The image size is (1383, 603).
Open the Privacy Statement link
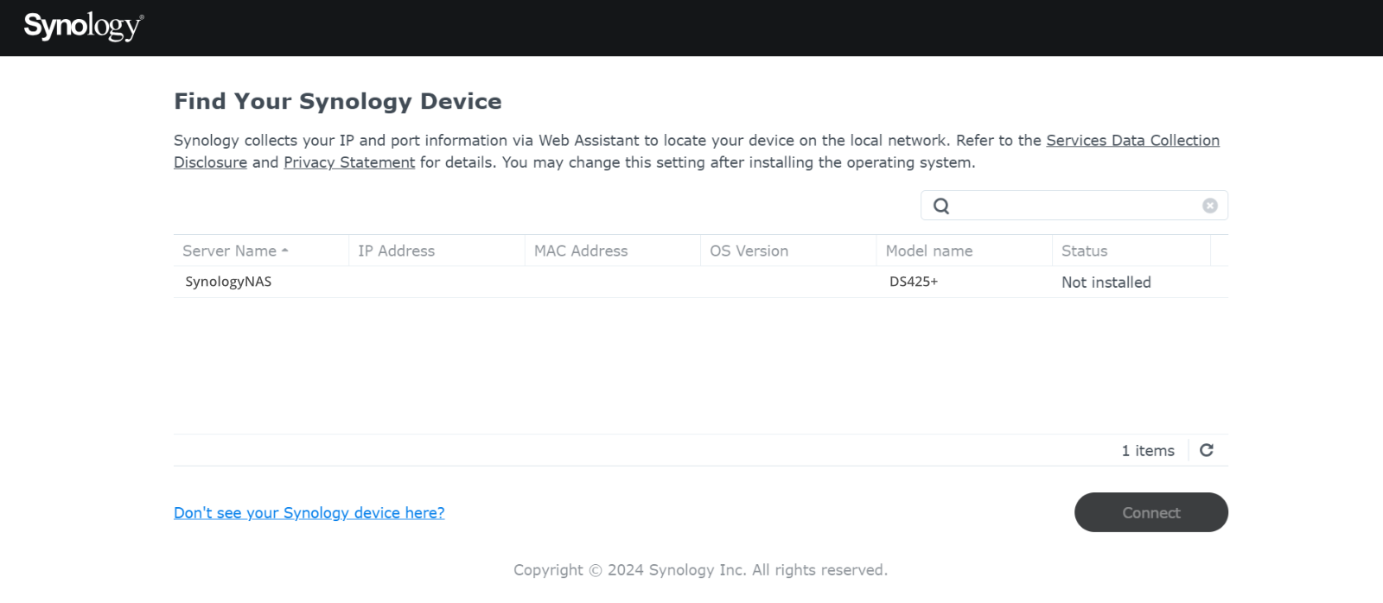click(349, 162)
